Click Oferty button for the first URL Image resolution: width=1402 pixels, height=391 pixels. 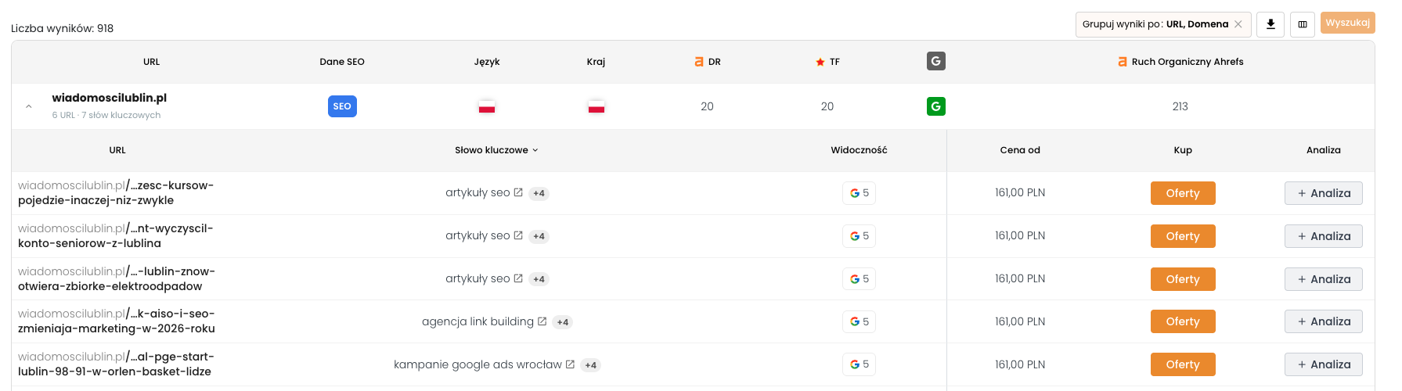(1183, 193)
